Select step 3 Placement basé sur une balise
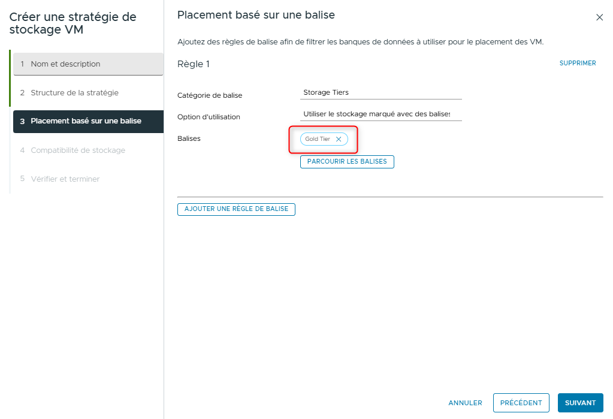613x419 pixels. (87, 121)
